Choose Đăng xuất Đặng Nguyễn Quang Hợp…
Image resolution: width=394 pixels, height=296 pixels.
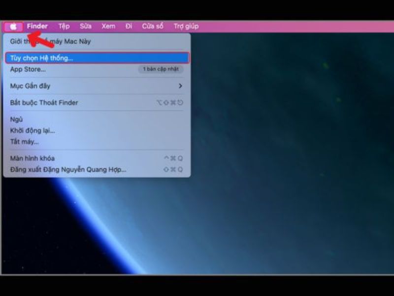(x=97, y=169)
